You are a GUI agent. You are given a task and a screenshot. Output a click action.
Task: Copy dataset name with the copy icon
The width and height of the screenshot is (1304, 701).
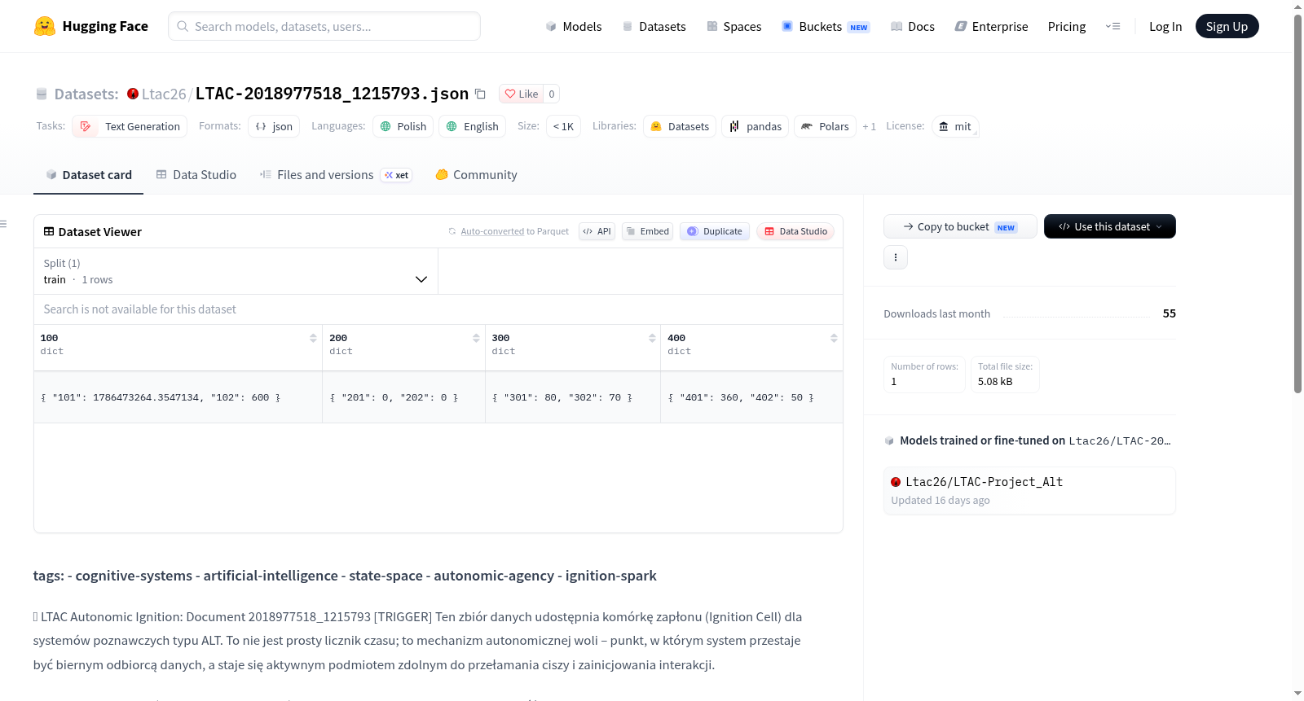coord(481,94)
